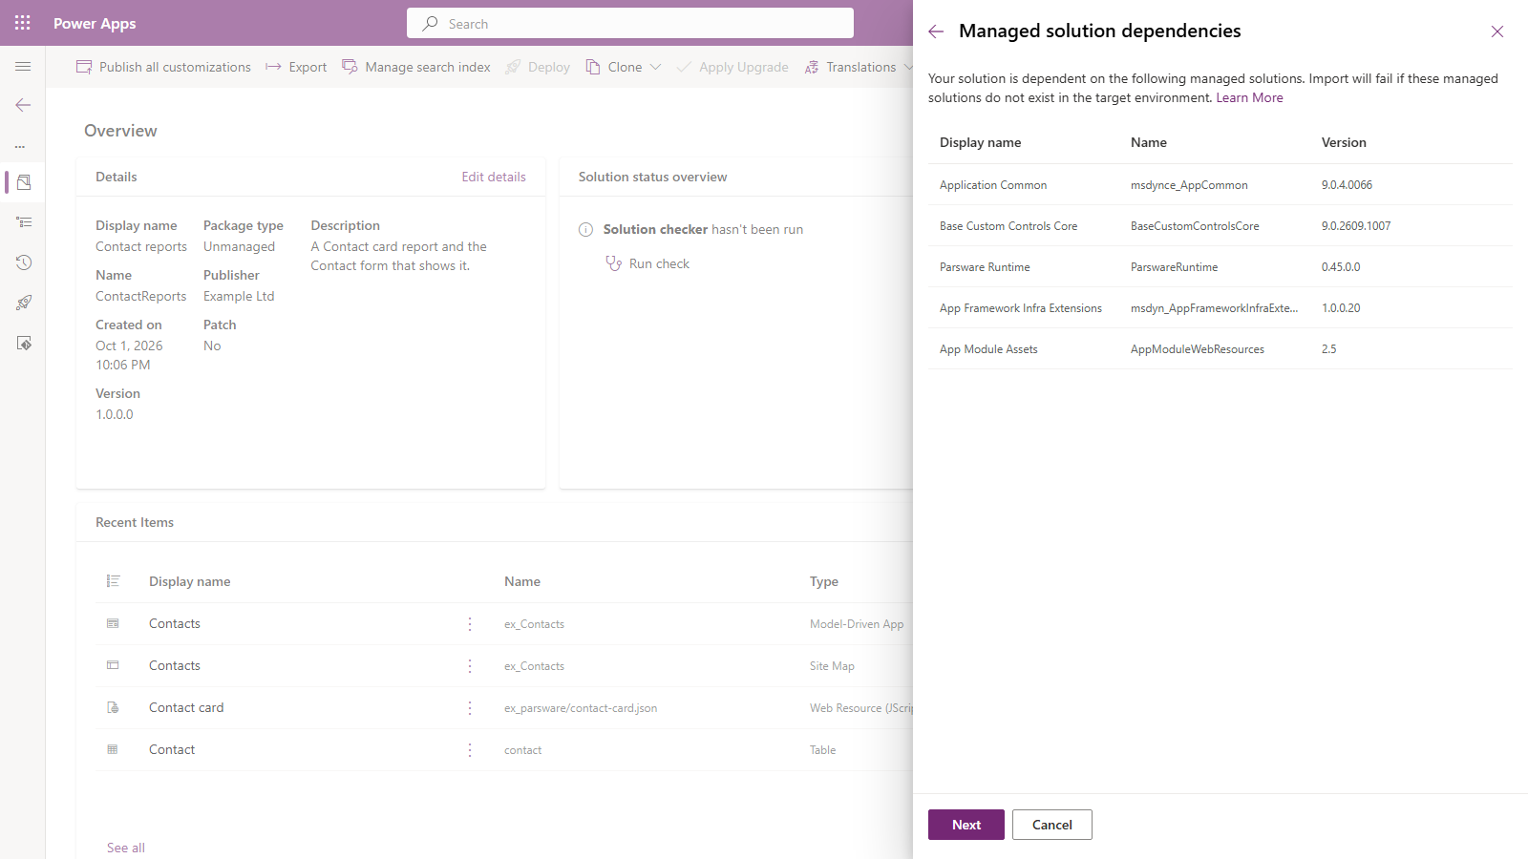Viewport: 1528px width, 859px height.
Task: Select the Application Common dependency row
Action: (x=1220, y=185)
